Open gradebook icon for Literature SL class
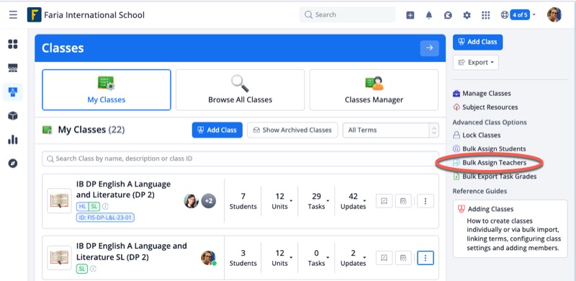The height and width of the screenshot is (281, 576). 384,258
